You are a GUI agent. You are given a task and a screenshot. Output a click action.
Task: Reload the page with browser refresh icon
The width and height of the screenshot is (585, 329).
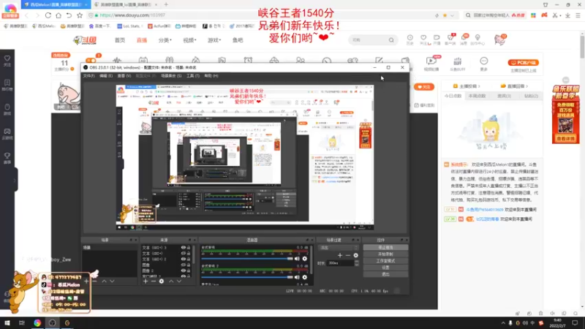point(48,15)
